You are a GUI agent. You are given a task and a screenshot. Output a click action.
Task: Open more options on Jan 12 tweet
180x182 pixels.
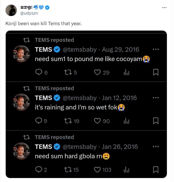(x=156, y=98)
